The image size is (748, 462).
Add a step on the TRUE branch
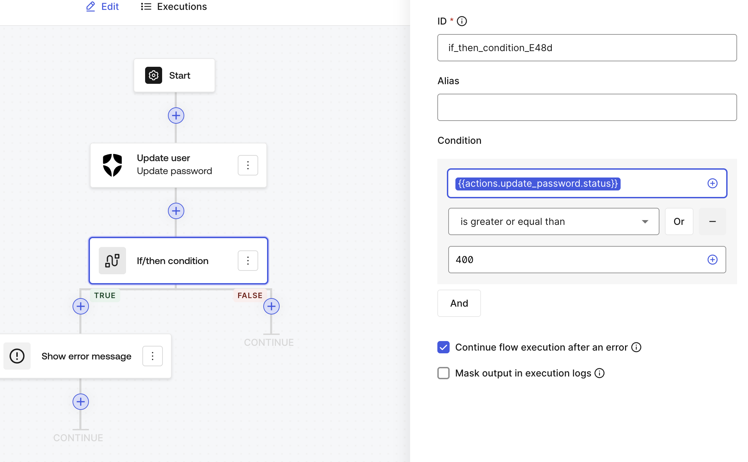coord(81,306)
